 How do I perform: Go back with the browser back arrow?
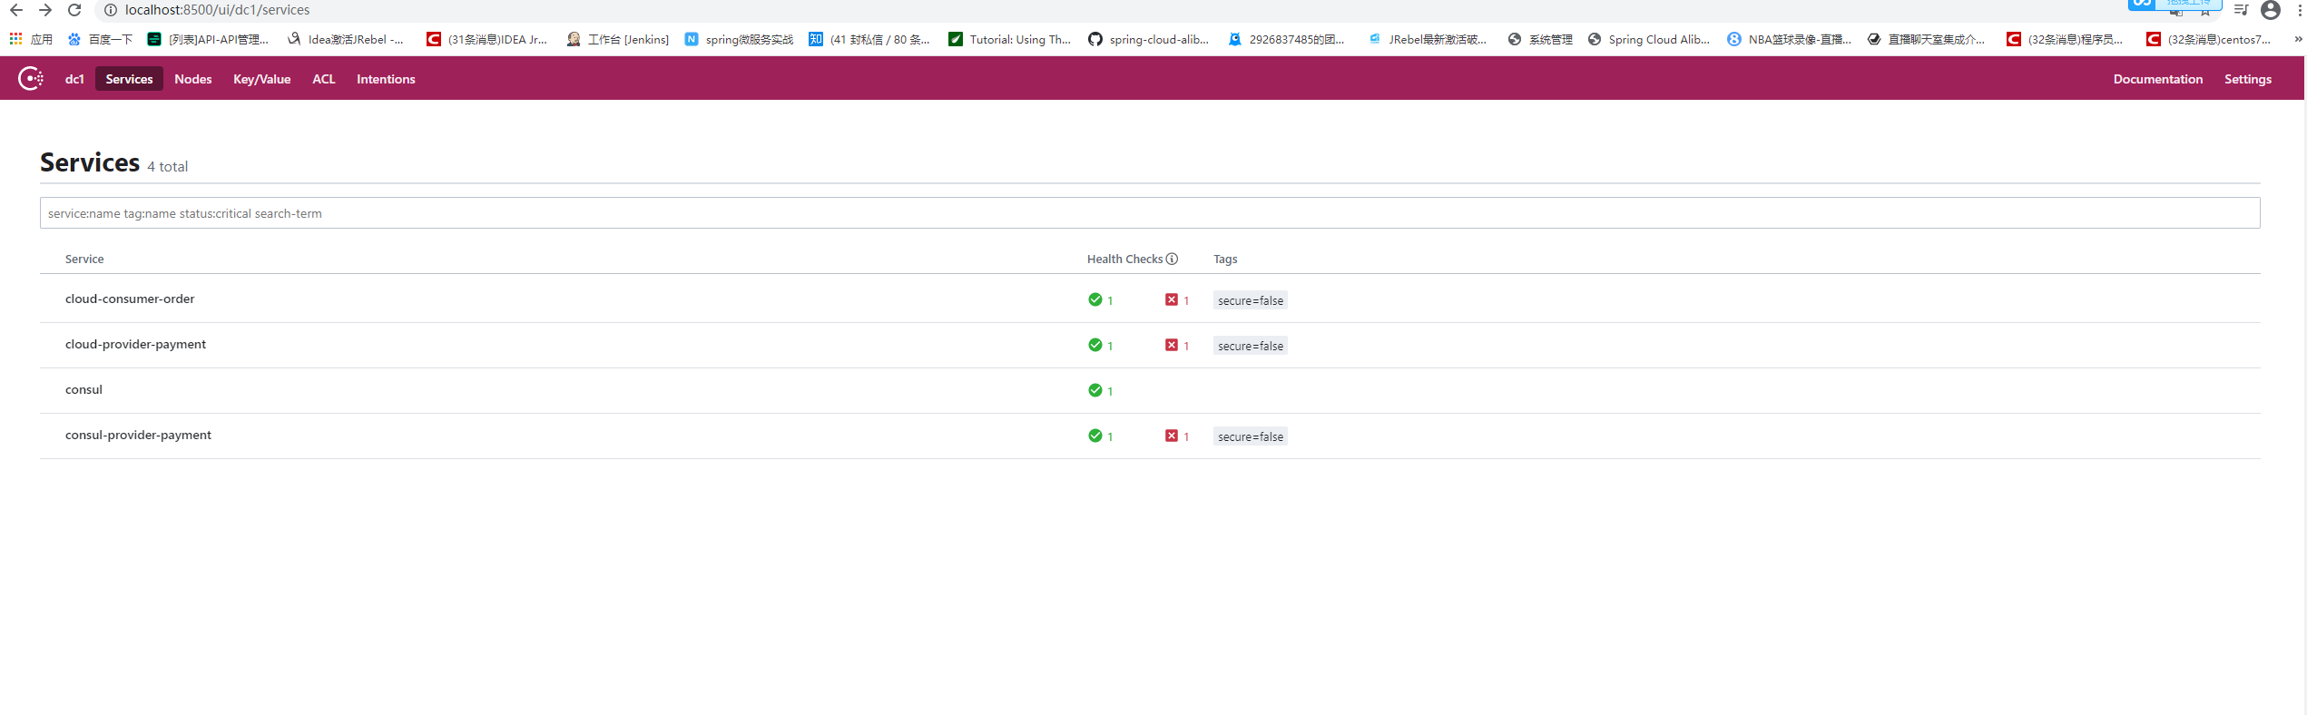(x=16, y=10)
